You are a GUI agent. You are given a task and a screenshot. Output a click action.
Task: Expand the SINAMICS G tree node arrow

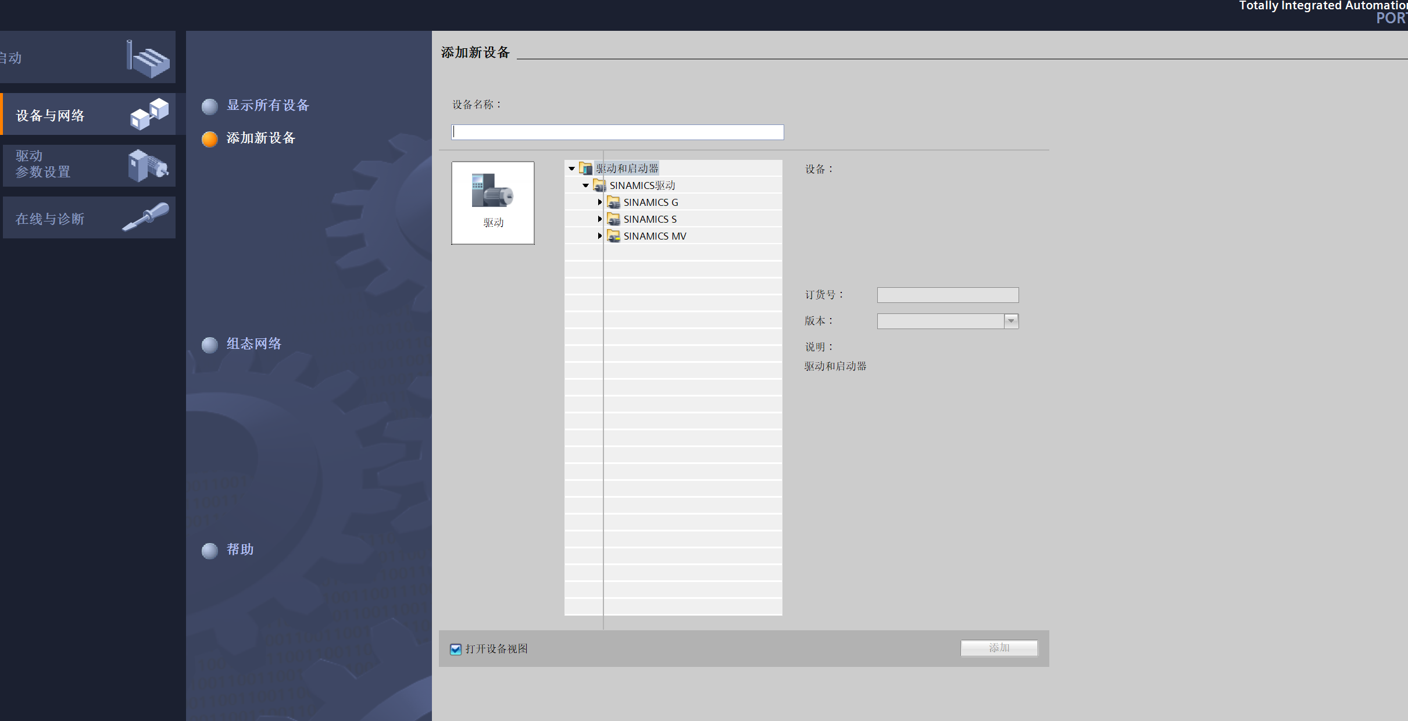click(x=599, y=202)
